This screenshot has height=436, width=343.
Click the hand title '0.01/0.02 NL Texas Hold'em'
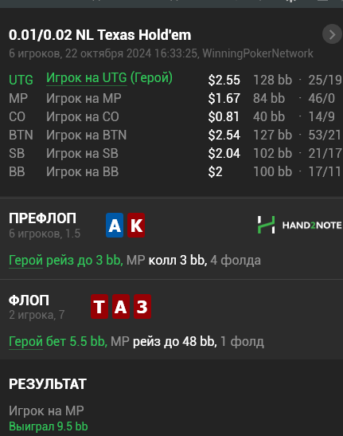click(100, 35)
